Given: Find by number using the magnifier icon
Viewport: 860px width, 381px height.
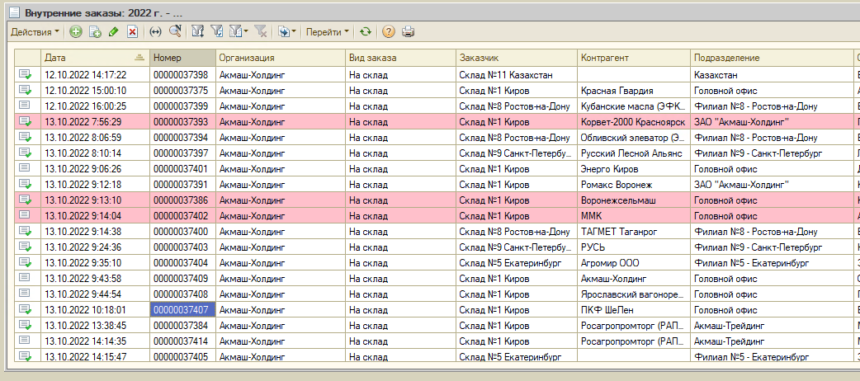Looking at the screenshot, I should pos(175,32).
